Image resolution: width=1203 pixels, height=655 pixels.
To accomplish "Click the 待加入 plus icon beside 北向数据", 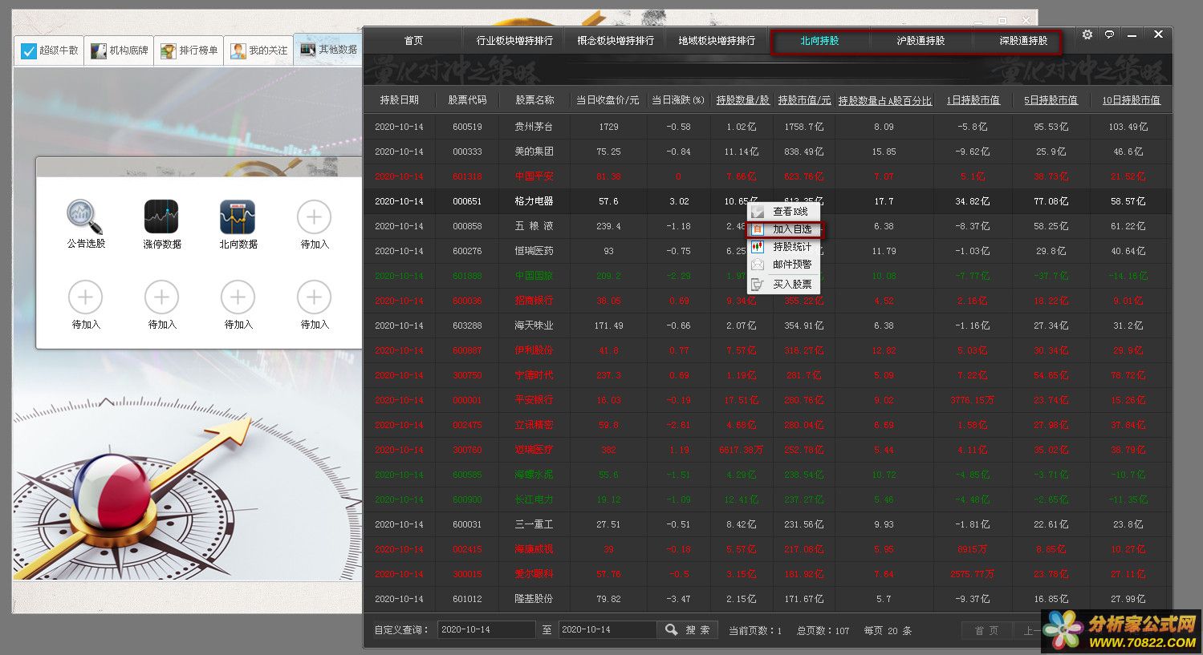I will [314, 217].
